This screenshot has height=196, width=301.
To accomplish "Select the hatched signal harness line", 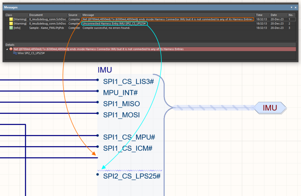I will 213,108.
